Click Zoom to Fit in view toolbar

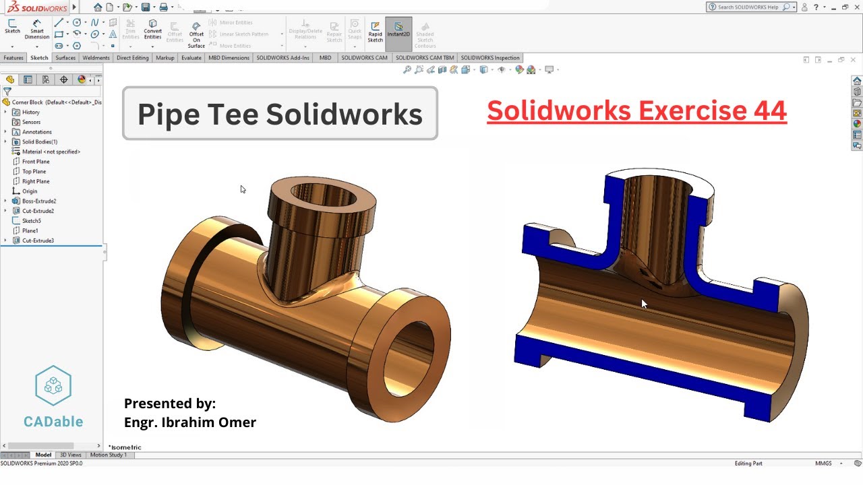[x=407, y=69]
